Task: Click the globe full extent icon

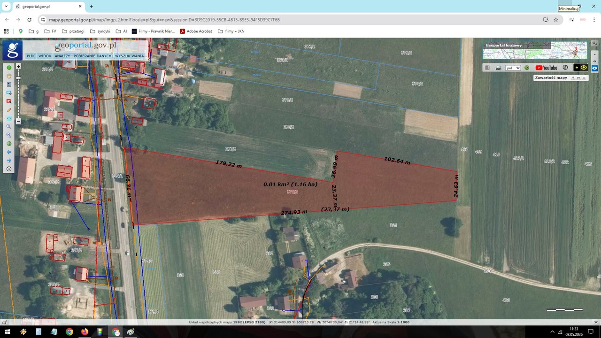Action: [x=9, y=144]
